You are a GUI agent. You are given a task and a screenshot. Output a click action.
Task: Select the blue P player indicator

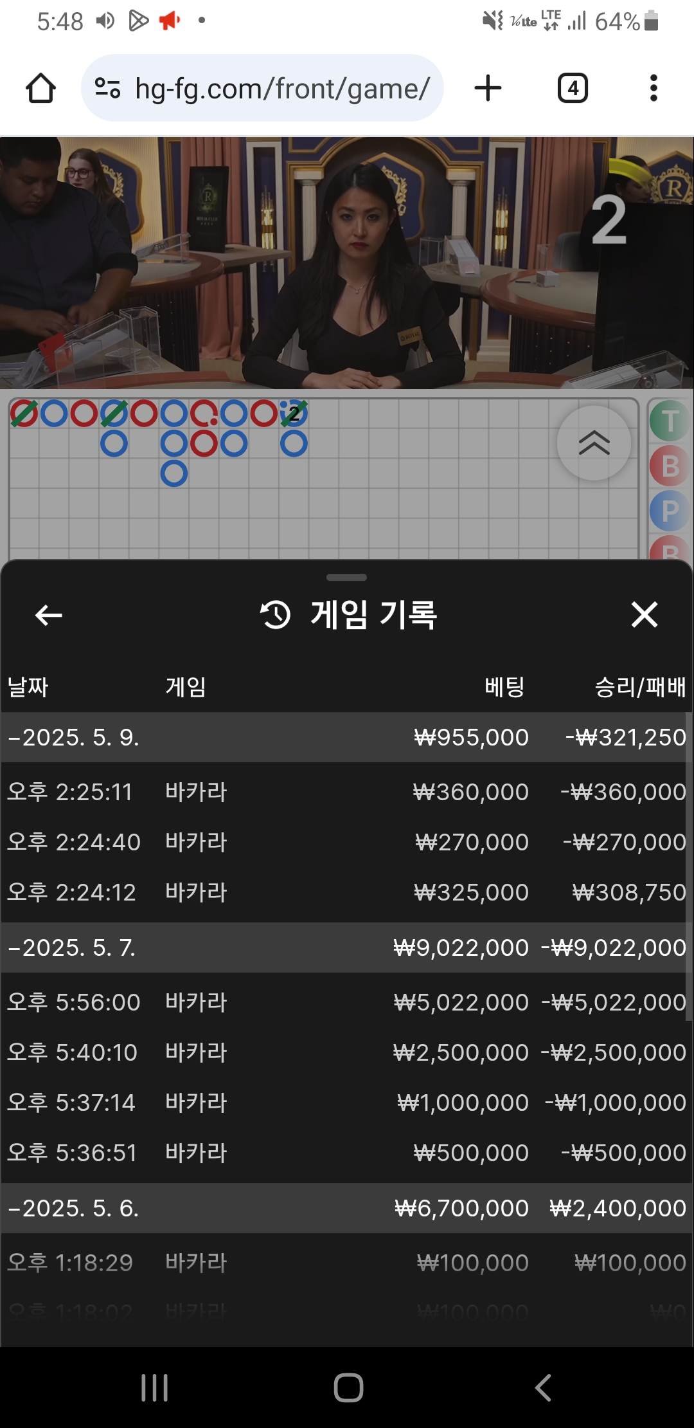(x=670, y=511)
